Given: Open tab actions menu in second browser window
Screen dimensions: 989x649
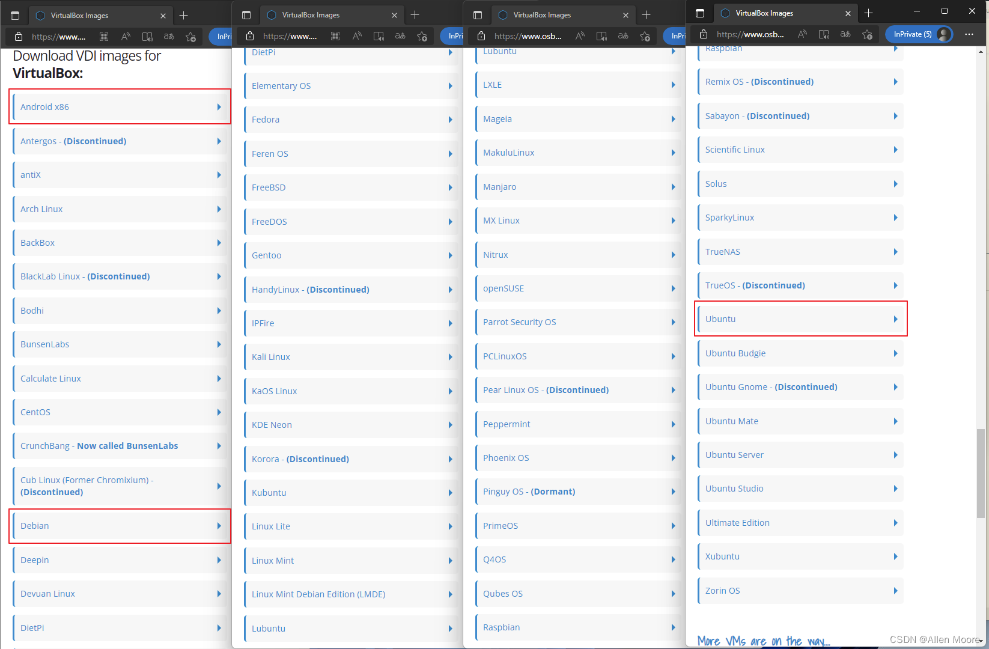Looking at the screenshot, I should (246, 15).
